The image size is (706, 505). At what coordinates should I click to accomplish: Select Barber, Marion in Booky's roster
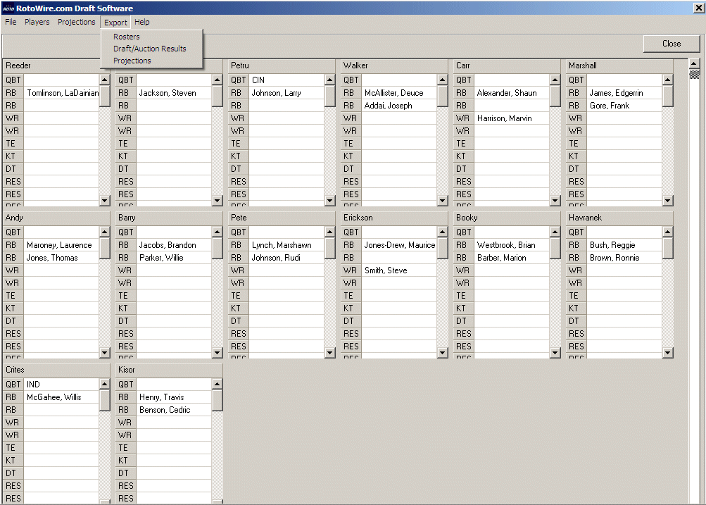click(x=512, y=258)
